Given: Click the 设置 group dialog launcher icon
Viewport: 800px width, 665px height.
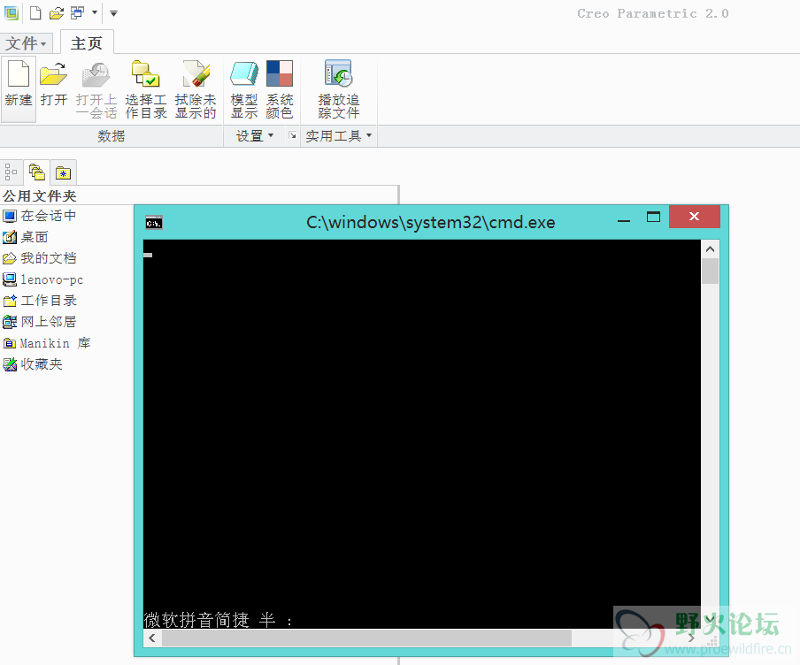Looking at the screenshot, I should point(292,135).
